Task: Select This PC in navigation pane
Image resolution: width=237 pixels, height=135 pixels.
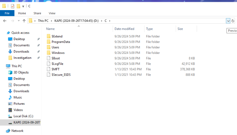Action: coord(17,66)
